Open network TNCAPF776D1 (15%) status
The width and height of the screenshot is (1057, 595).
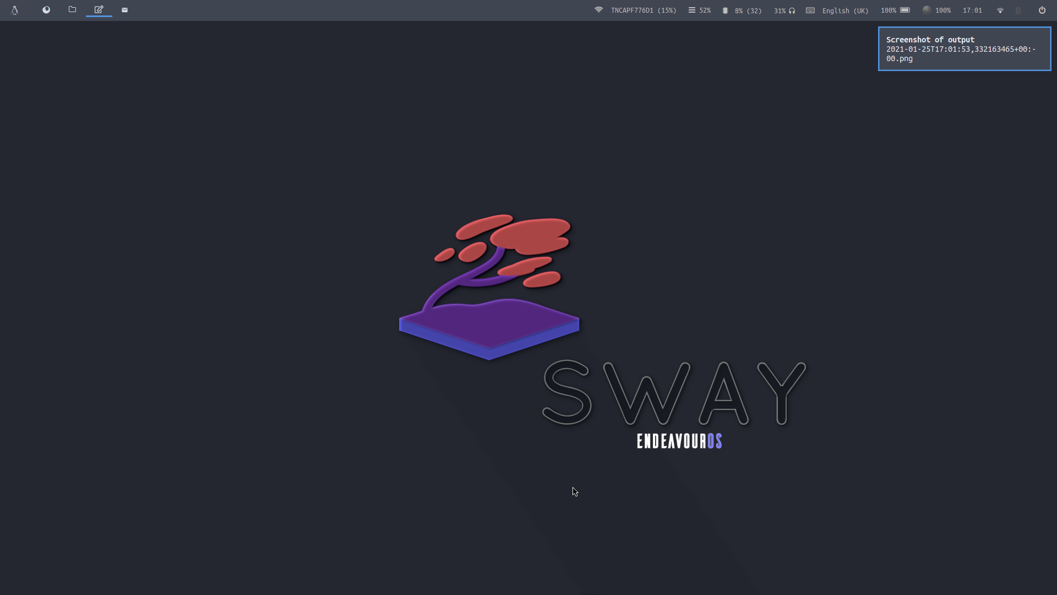click(x=644, y=10)
